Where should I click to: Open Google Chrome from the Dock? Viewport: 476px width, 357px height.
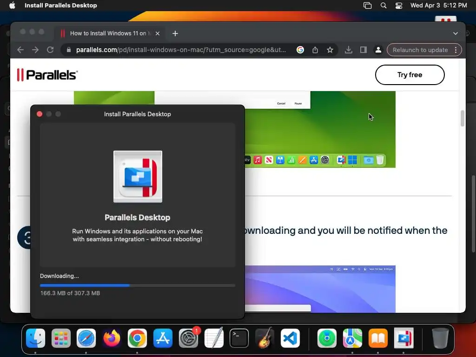137,338
